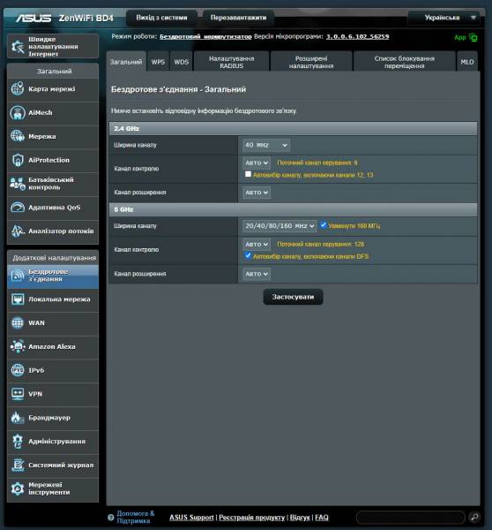Select the Бездротове з'єднання wireless icon
The image size is (492, 530).
pyautogui.click(x=18, y=276)
